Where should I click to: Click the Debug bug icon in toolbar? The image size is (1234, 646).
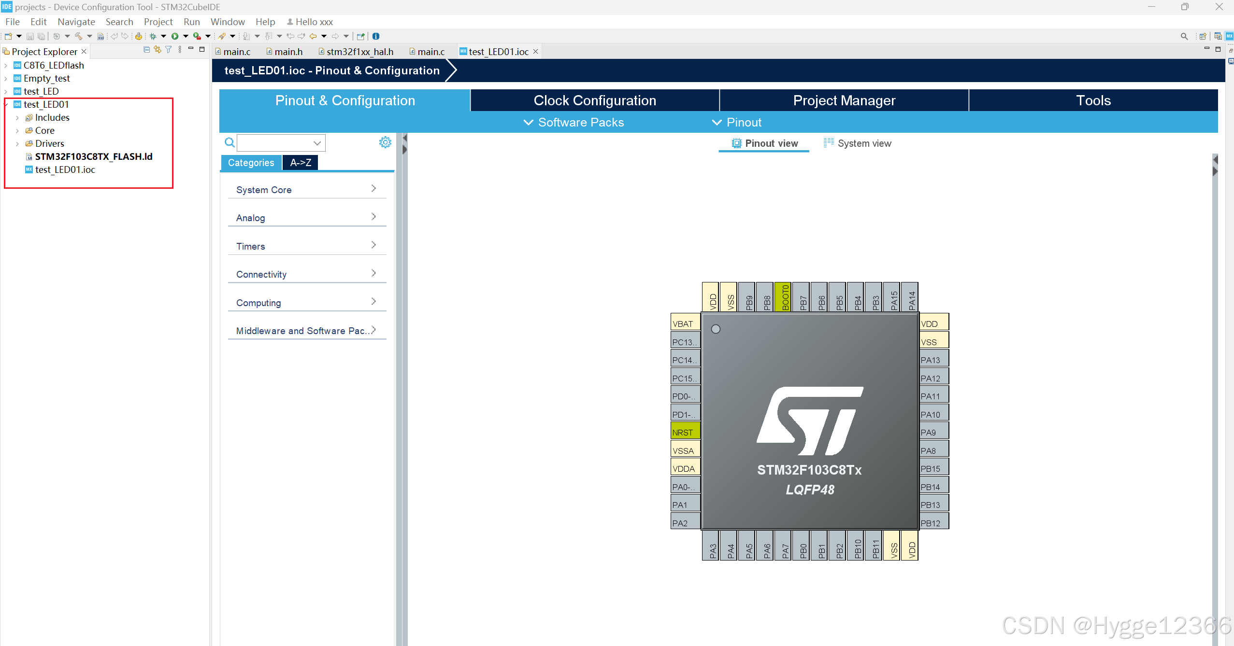pyautogui.click(x=153, y=36)
